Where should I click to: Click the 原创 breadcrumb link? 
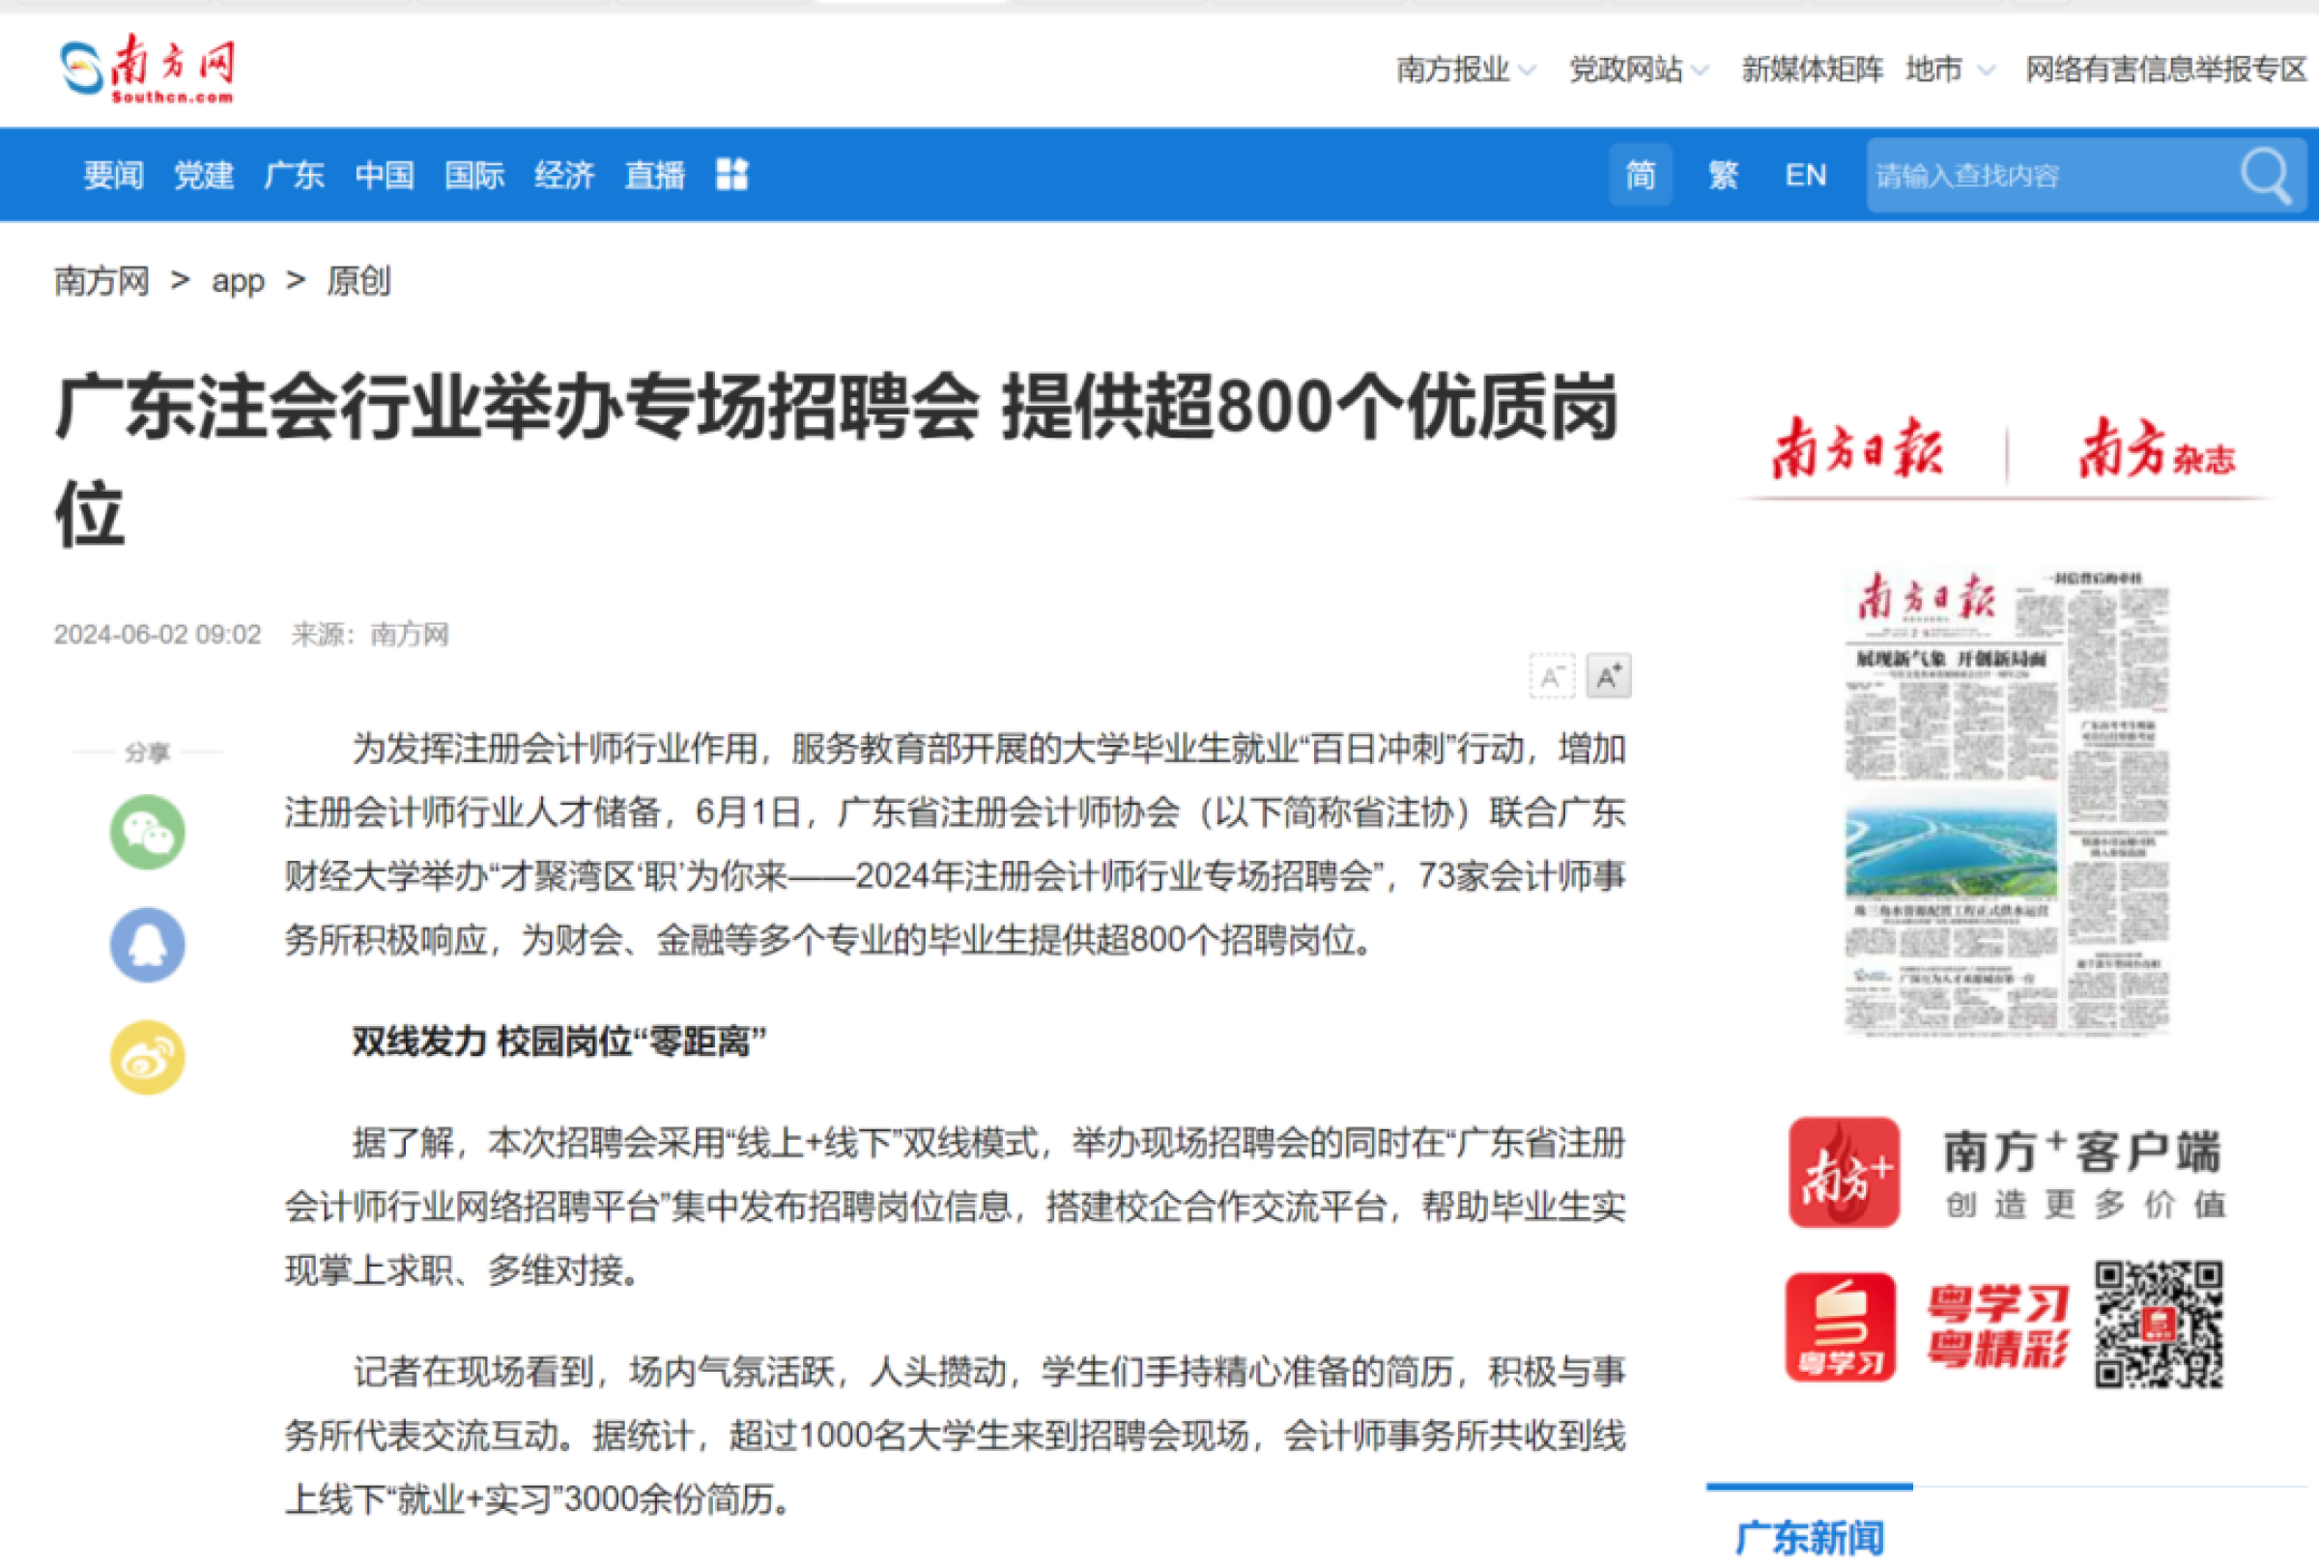click(358, 281)
